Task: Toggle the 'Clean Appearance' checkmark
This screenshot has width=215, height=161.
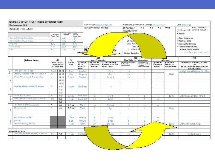Action: coord(177,38)
